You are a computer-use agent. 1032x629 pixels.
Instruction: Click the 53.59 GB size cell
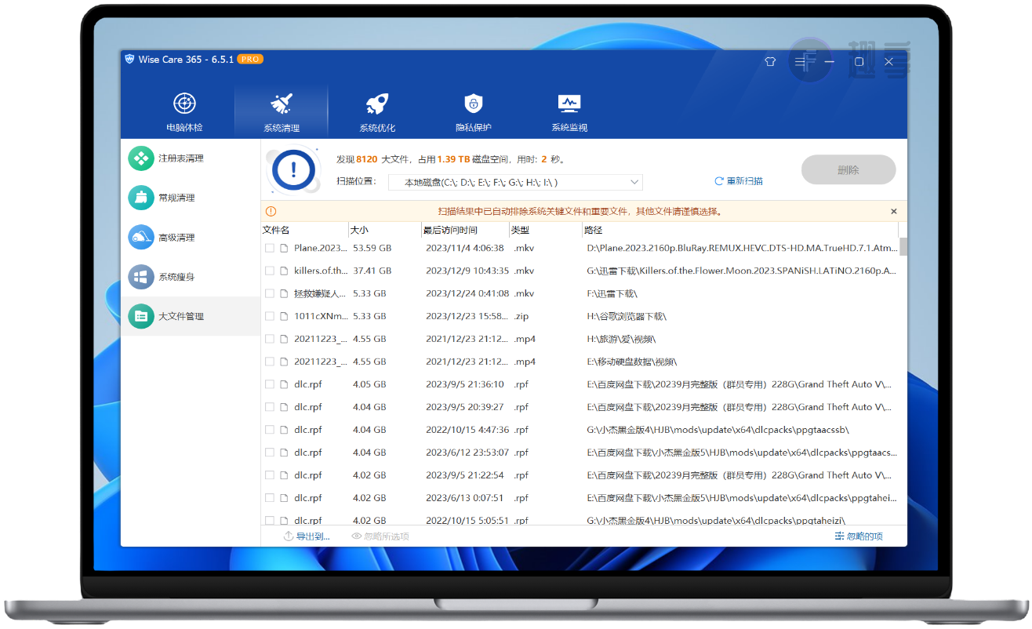[x=372, y=248]
